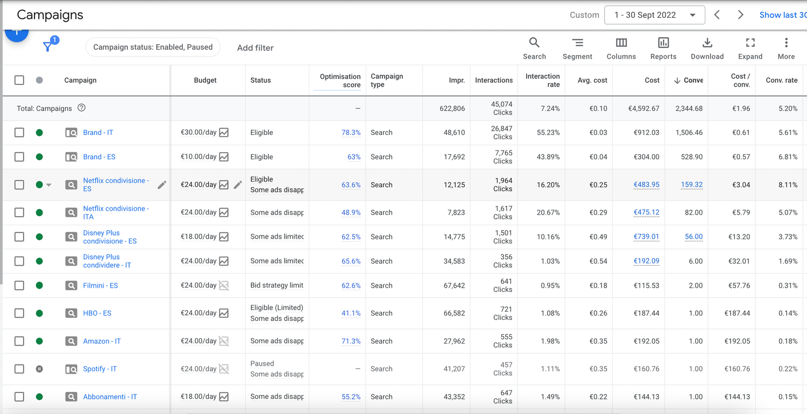Screen dimensions: 807x414
Task: Go to previous date range
Action: tap(717, 15)
